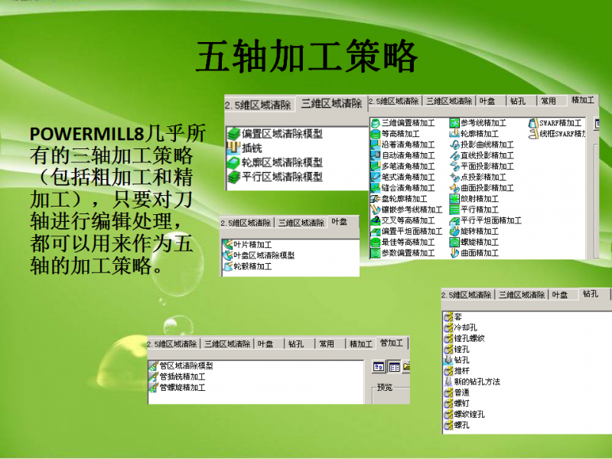Switch to the 常用 common strategies tab
Screen dimensions: 612x459
coord(326,343)
